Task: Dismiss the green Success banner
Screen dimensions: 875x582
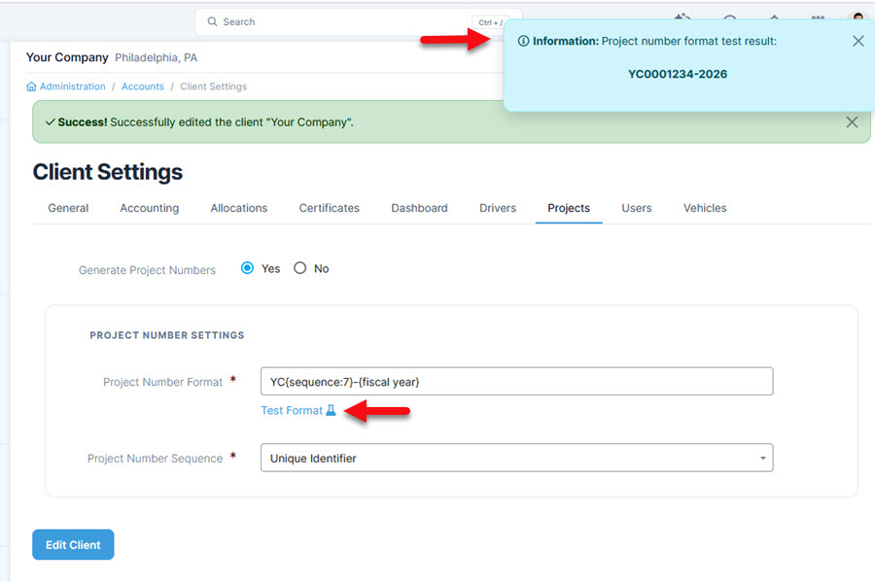Action: pos(852,122)
